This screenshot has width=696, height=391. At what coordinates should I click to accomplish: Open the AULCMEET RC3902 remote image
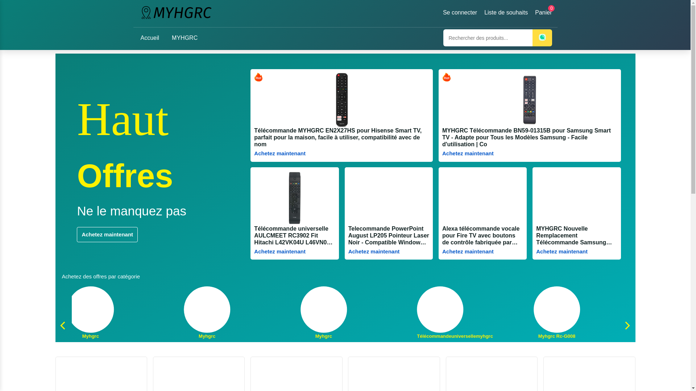point(294,198)
